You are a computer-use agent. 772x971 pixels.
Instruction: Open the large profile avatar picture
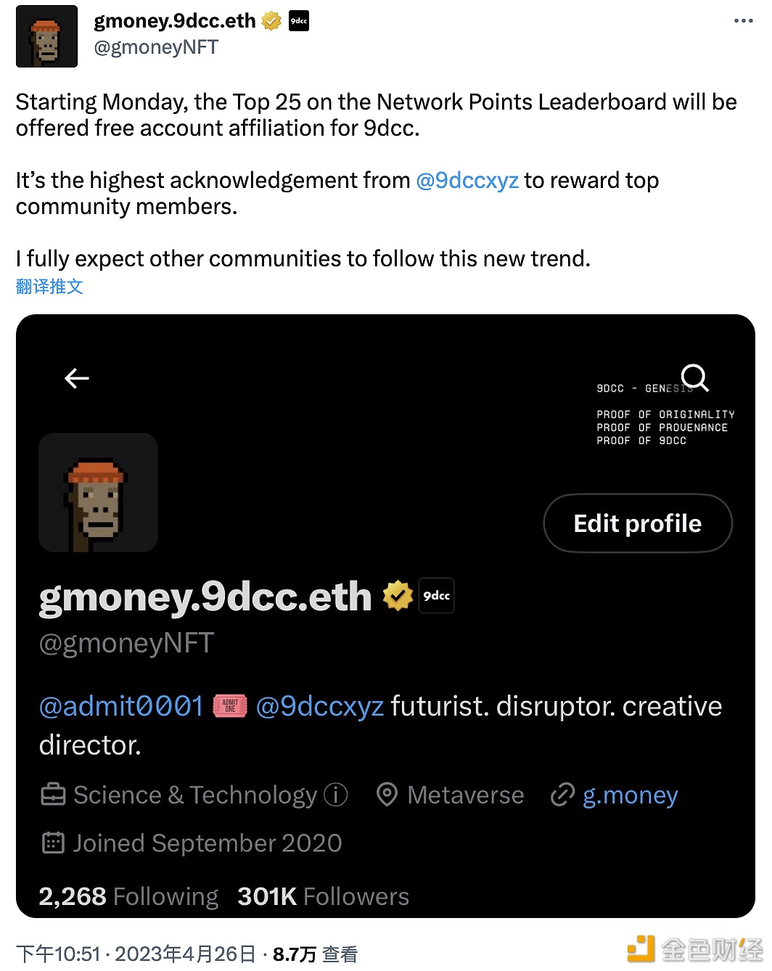pos(98,493)
